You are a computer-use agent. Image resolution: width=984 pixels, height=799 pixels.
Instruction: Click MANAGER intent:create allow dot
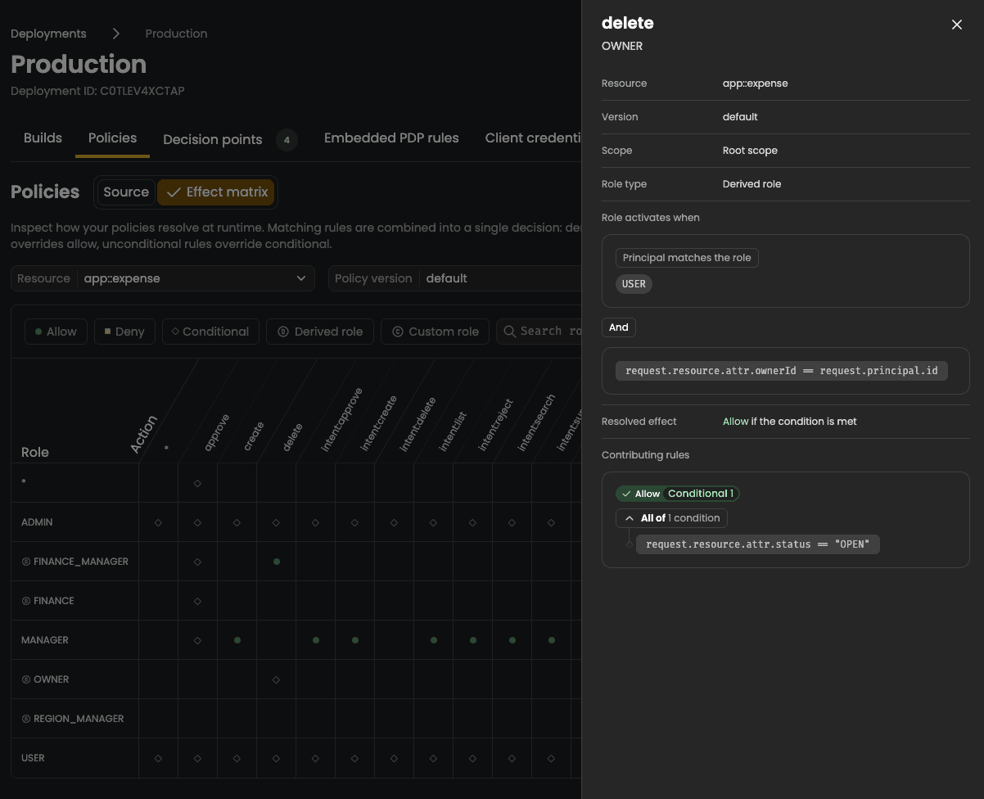[355, 640]
